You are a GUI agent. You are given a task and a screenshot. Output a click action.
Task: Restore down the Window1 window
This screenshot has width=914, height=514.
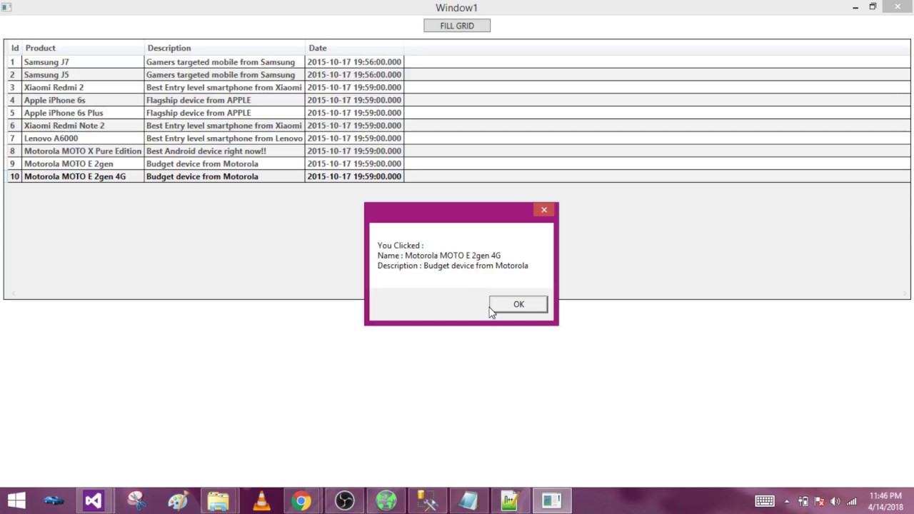873,7
